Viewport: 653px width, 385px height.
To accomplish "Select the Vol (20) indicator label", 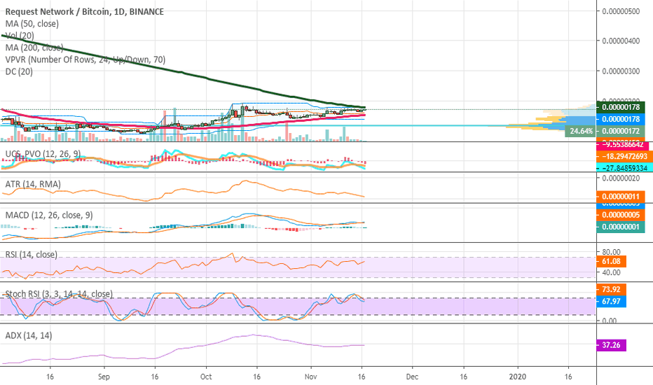I will coord(20,36).
